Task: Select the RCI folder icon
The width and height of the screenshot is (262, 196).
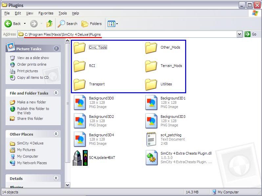Action: coord(79,66)
